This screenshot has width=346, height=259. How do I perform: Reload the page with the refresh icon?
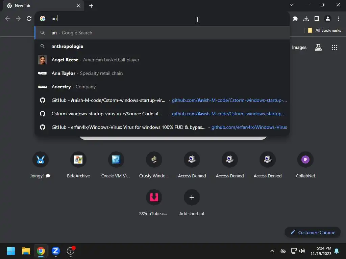(x=29, y=19)
